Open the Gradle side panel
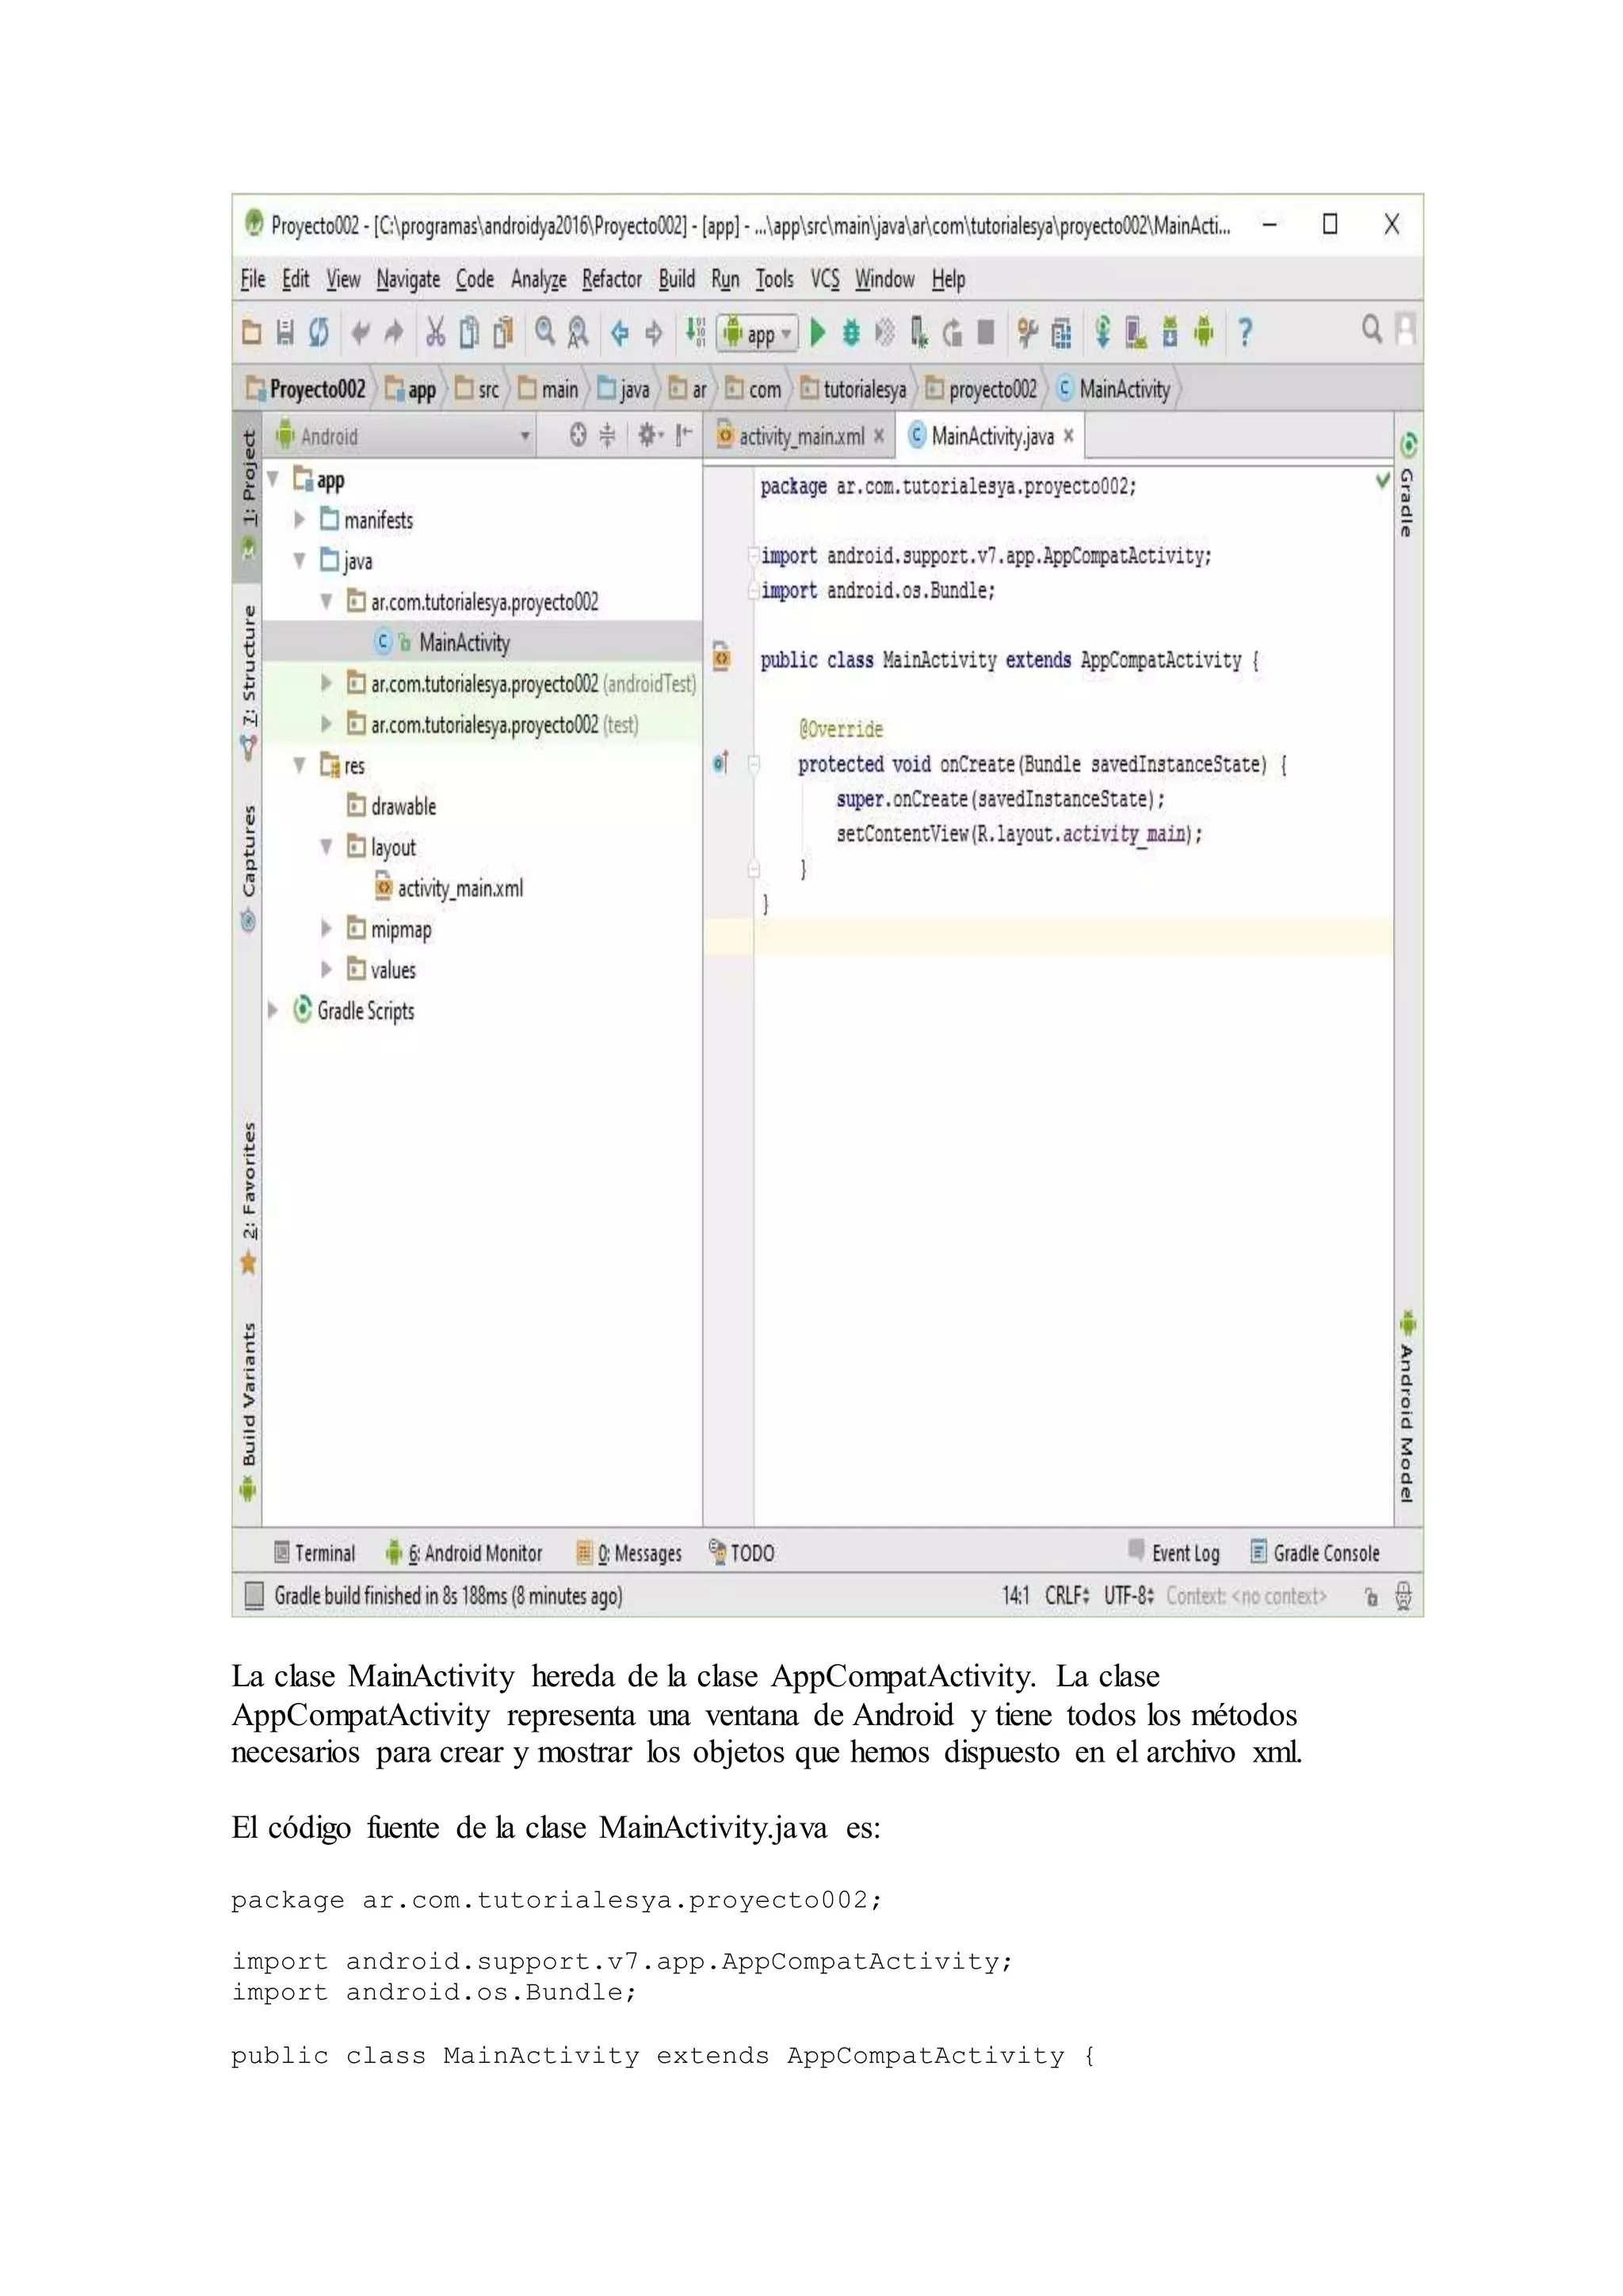This screenshot has width=1623, height=2296. (x=1407, y=486)
